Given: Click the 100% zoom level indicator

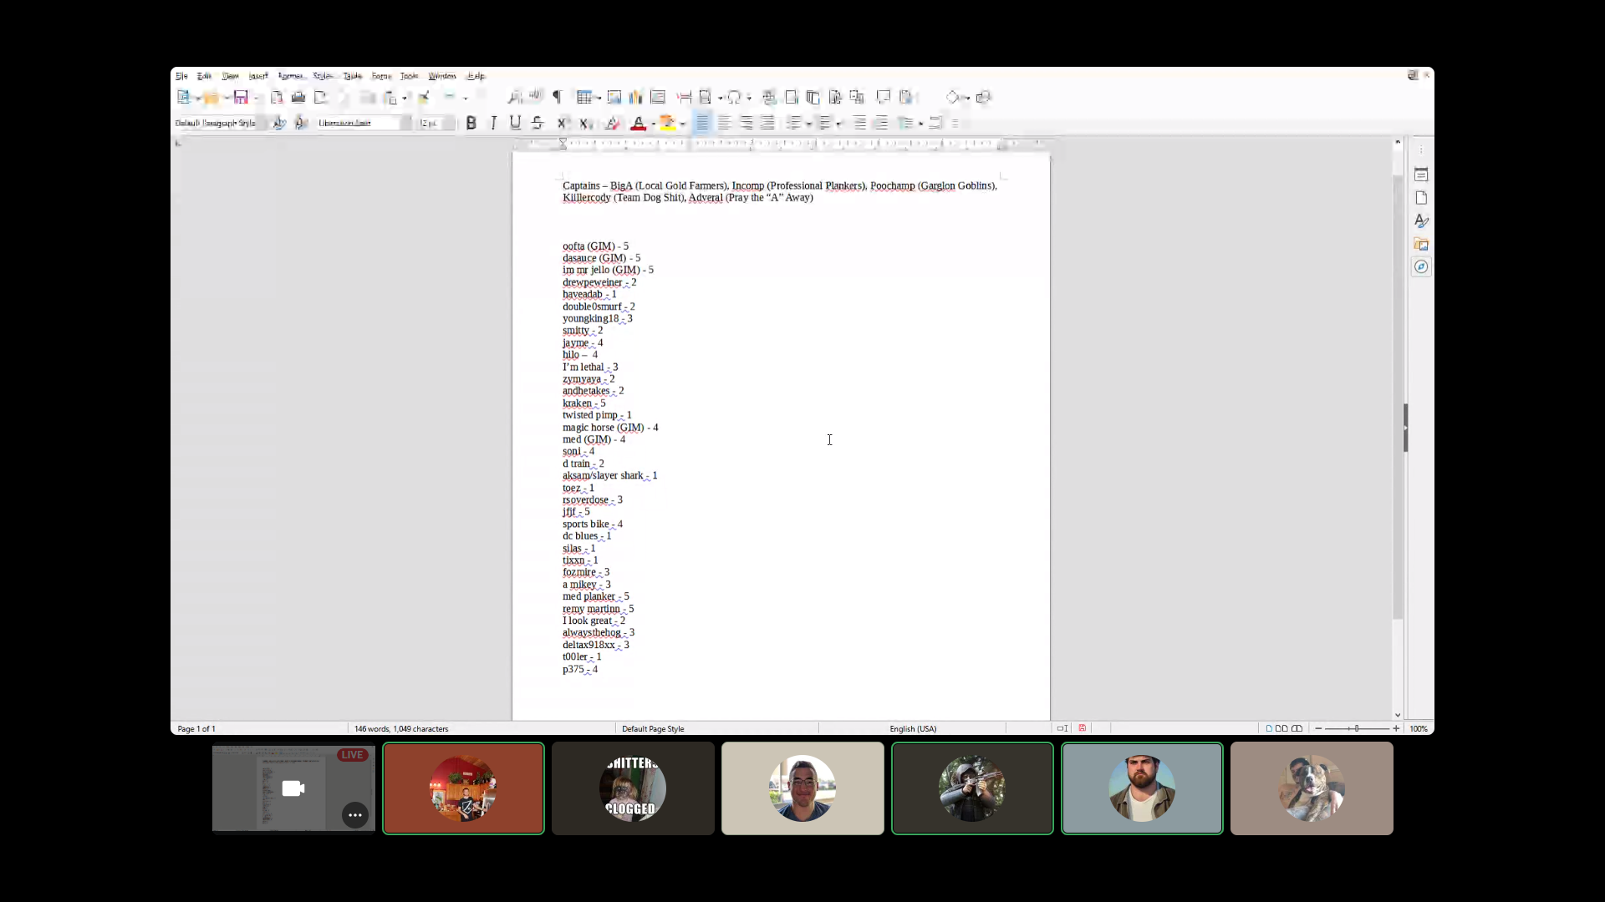Looking at the screenshot, I should (x=1419, y=728).
